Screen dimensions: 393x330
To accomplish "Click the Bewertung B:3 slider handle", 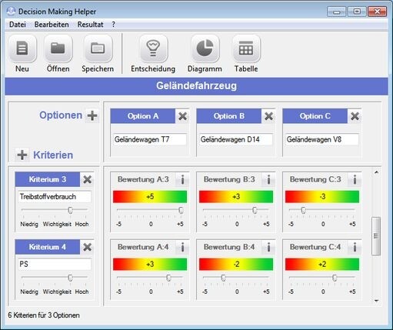I will (x=255, y=210).
